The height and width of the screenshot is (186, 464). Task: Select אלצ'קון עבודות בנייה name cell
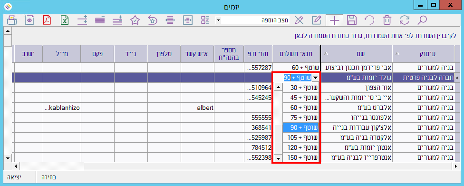[356, 127]
